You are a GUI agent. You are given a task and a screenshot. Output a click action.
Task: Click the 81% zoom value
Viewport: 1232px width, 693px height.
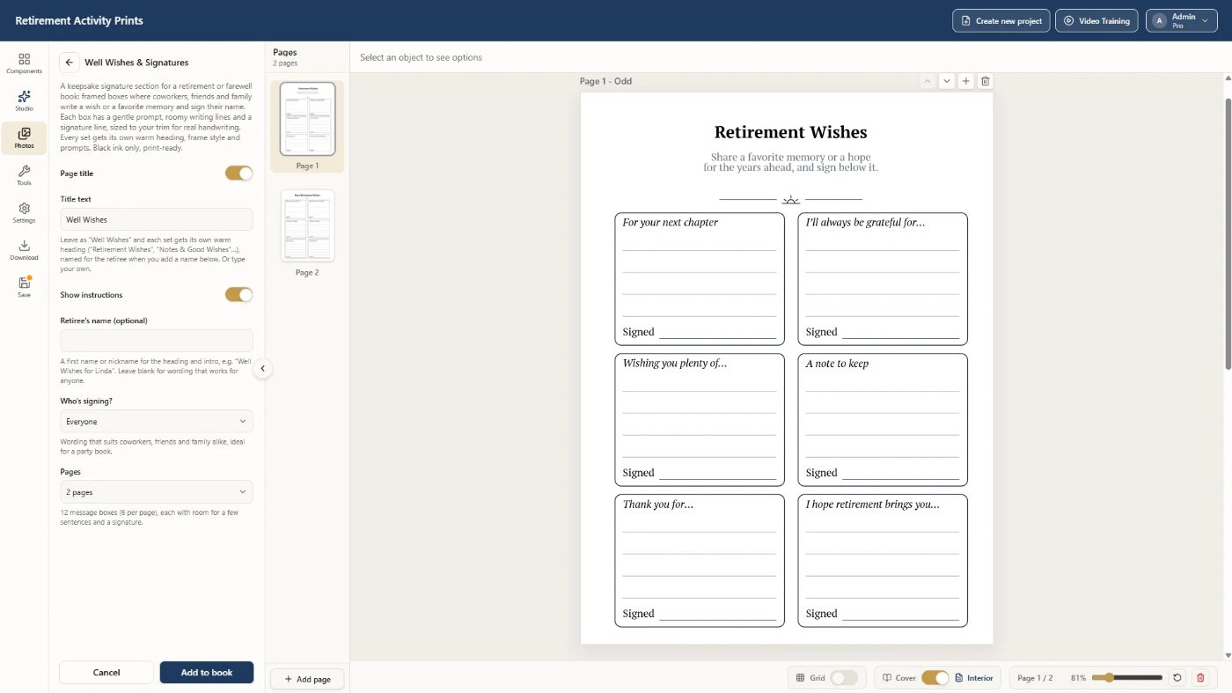click(1078, 678)
